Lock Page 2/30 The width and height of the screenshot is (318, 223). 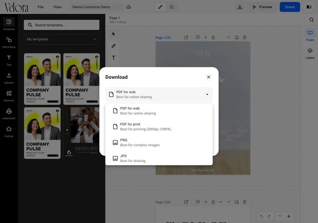tap(213, 202)
